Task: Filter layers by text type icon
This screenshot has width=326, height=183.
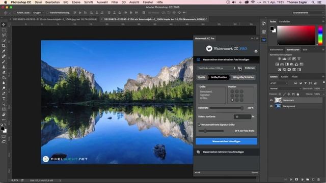Action: [x=306, y=83]
